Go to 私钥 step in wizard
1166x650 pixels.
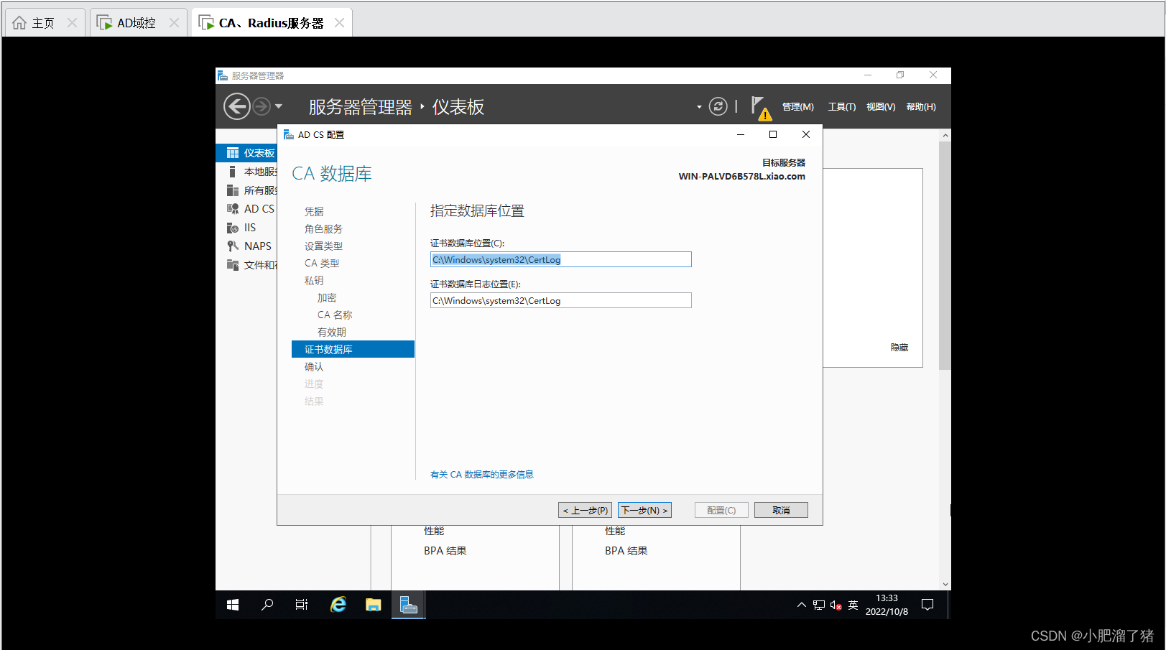point(314,280)
